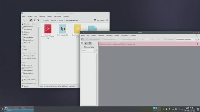This screenshot has height=112, width=200.
Task: Click us keyboard layout indicator
Action: point(173,109)
